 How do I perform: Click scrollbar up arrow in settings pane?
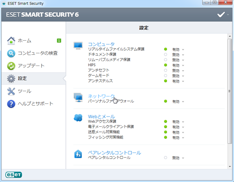pyautogui.click(x=230, y=36)
